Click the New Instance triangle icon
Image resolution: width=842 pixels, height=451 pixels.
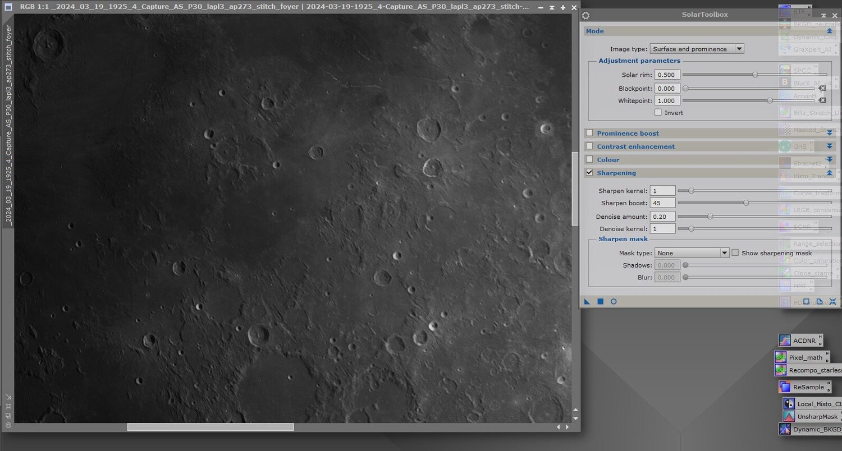pyautogui.click(x=587, y=302)
